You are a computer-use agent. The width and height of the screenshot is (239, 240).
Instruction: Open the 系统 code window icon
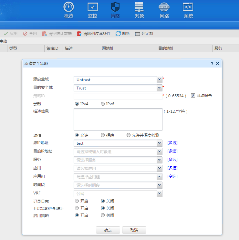pyautogui.click(x=188, y=7)
